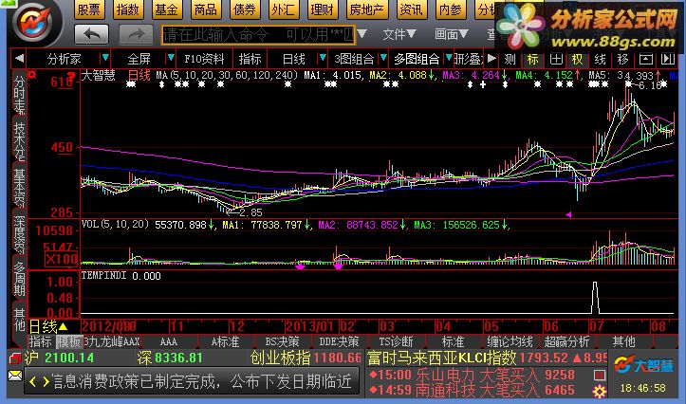
Task: Expand the 多图组合 dropdown arrow
Action: (449, 58)
